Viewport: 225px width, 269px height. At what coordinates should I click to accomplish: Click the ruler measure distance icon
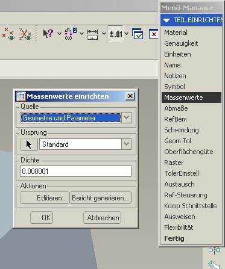point(93,34)
